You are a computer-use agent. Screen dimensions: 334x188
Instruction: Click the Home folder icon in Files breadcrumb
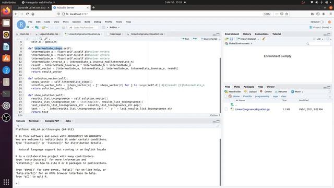click(x=230, y=96)
